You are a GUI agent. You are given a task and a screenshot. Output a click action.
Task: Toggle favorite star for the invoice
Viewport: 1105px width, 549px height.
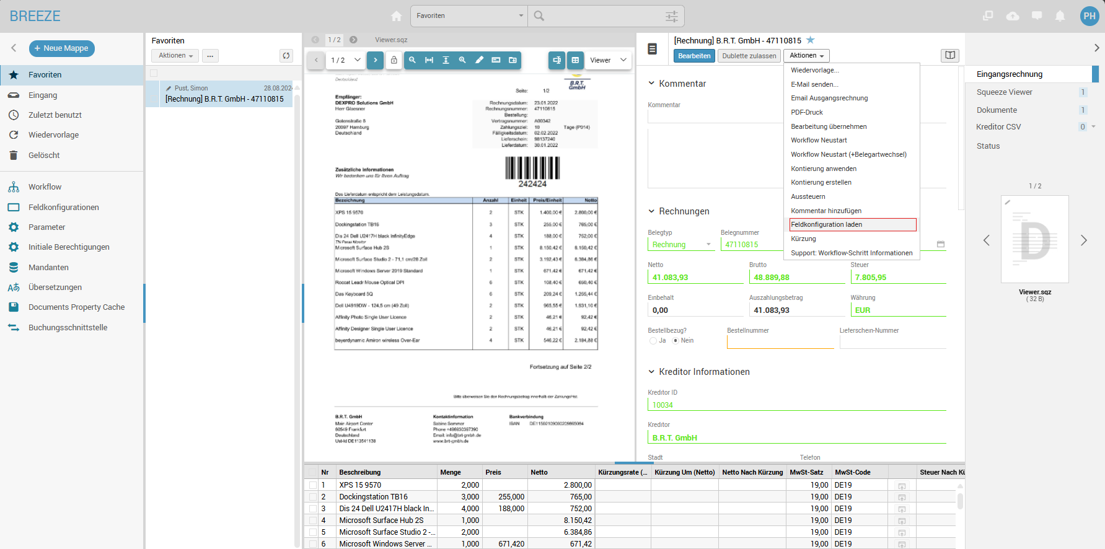coord(810,40)
